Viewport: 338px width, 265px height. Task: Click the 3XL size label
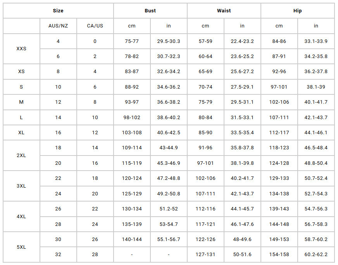22,186
